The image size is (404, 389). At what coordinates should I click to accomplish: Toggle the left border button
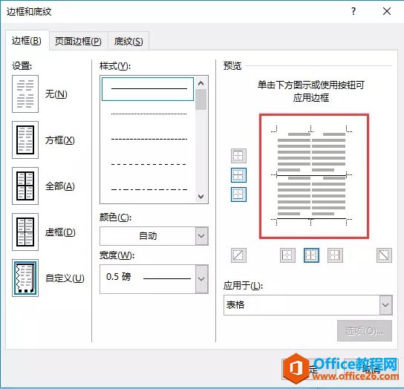(287, 255)
